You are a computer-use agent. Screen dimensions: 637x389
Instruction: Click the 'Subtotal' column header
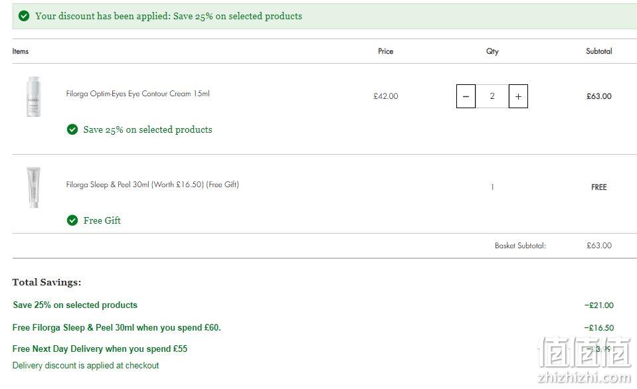pos(599,51)
